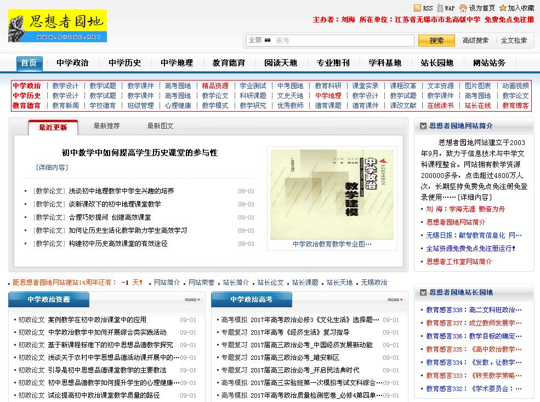
Task: Select the 最近更新 tab
Action: point(53,127)
